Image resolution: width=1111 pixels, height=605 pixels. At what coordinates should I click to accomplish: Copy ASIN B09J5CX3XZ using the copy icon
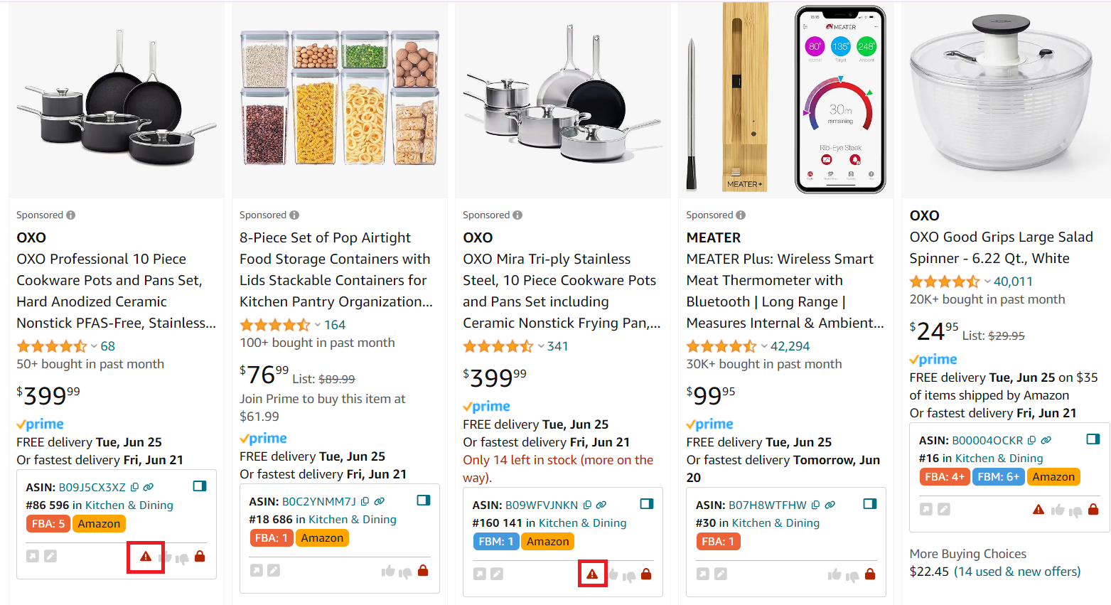133,486
